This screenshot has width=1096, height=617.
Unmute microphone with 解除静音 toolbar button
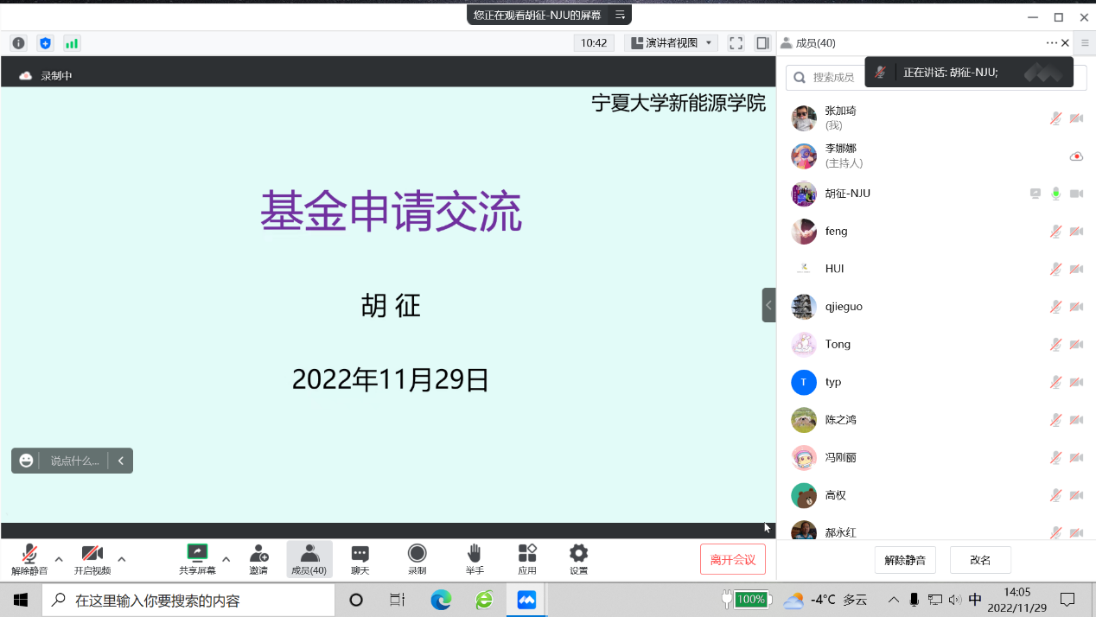click(x=29, y=559)
